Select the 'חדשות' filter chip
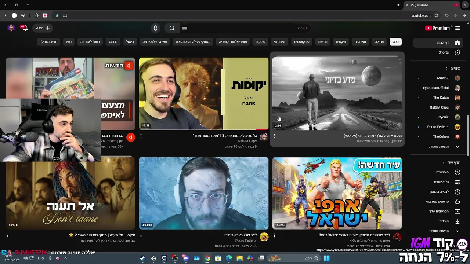This screenshot has width=470, height=264. (323, 42)
